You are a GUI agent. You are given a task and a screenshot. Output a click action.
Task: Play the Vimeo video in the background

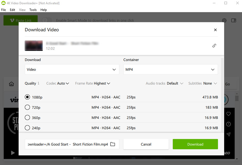tap(13, 153)
